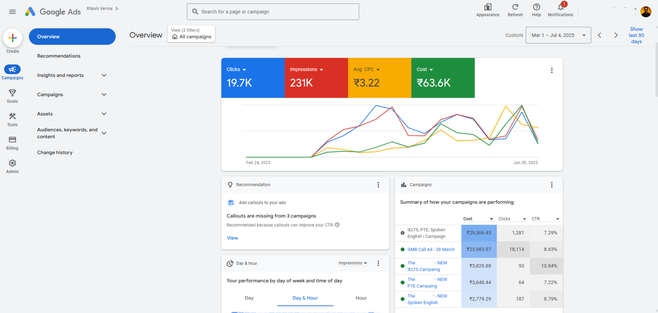Open the Admin gear icon
This screenshot has width=658, height=313.
[12, 166]
